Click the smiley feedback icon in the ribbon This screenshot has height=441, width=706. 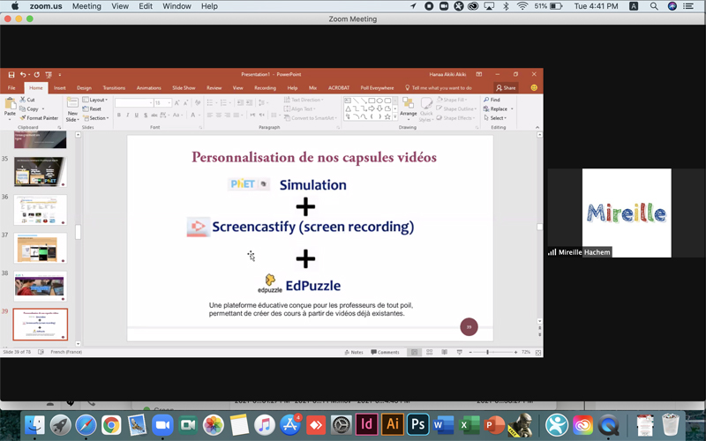pyautogui.click(x=534, y=87)
